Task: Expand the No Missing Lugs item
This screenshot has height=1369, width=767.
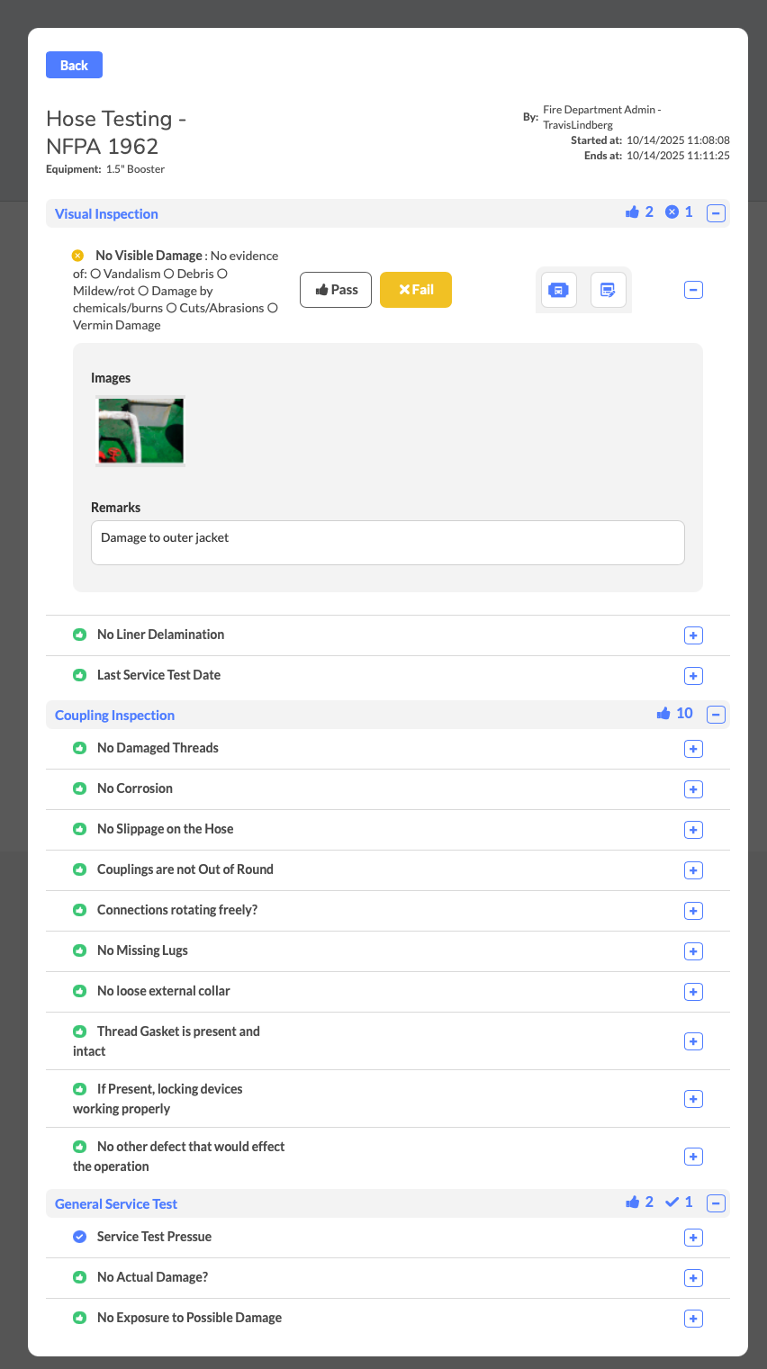Action: 693,951
